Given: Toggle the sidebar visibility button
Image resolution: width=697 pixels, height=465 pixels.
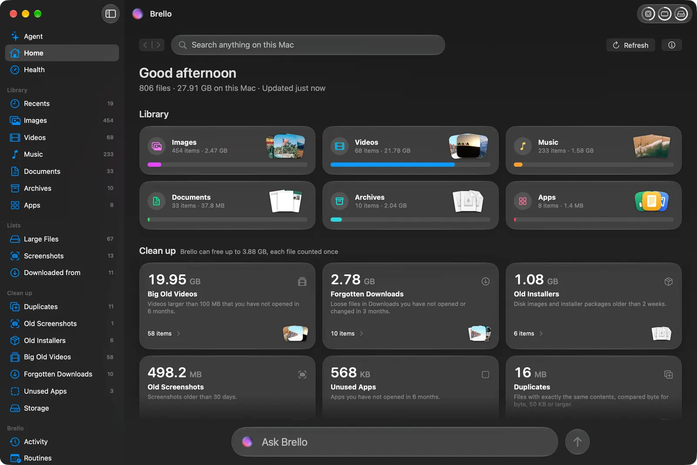Looking at the screenshot, I should 111,14.
